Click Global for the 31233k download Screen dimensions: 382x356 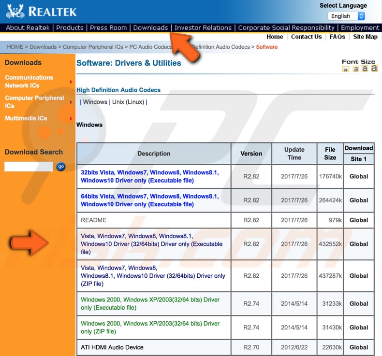click(x=359, y=303)
